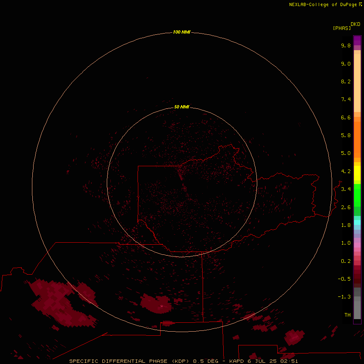Click the 3.4 color scale value

(x=346, y=189)
